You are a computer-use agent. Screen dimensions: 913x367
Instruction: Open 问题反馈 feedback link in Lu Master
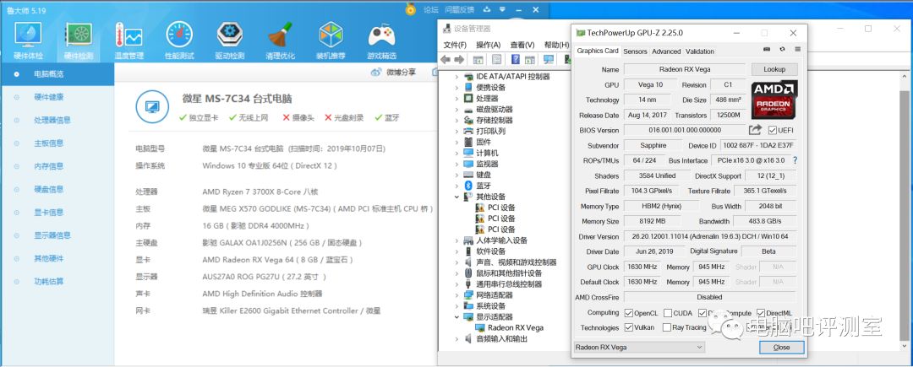tap(459, 9)
